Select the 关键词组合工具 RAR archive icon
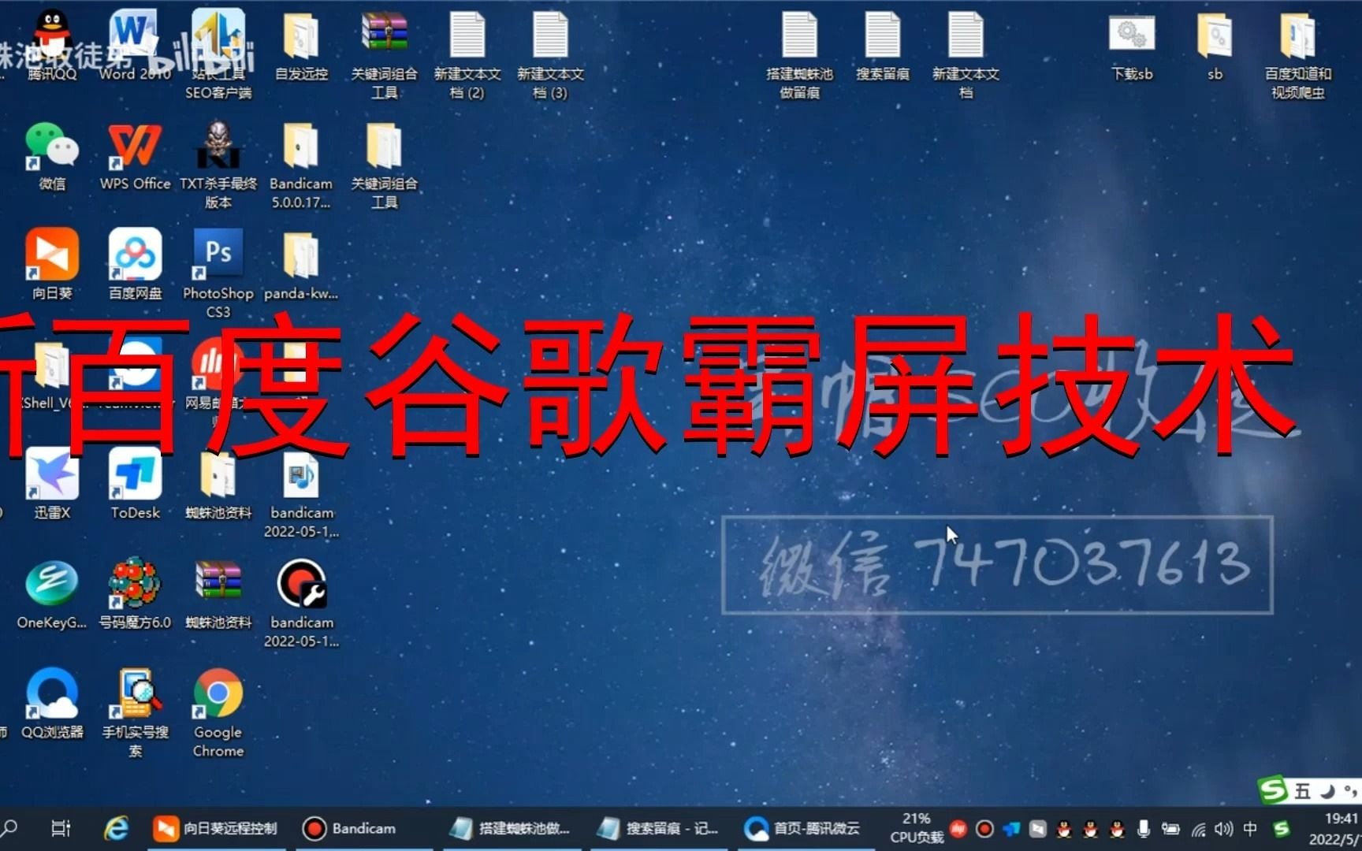The height and width of the screenshot is (851, 1362). [384, 54]
